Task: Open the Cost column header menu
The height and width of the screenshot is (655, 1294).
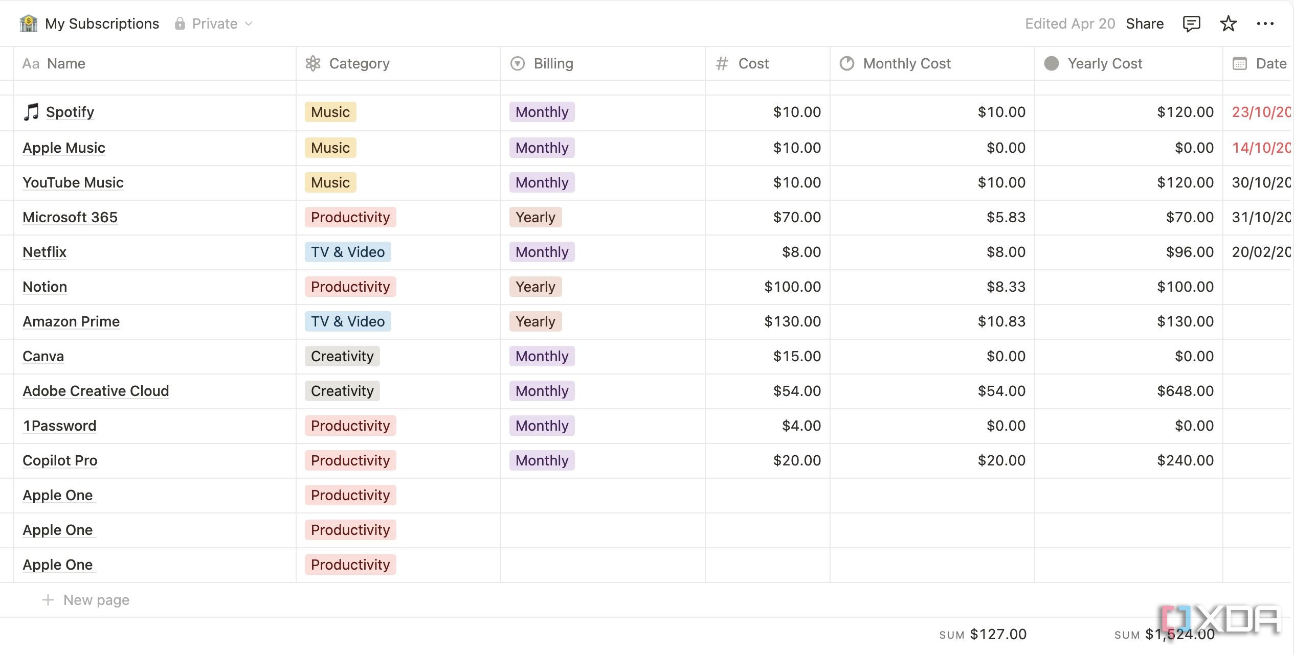Action: click(768, 63)
